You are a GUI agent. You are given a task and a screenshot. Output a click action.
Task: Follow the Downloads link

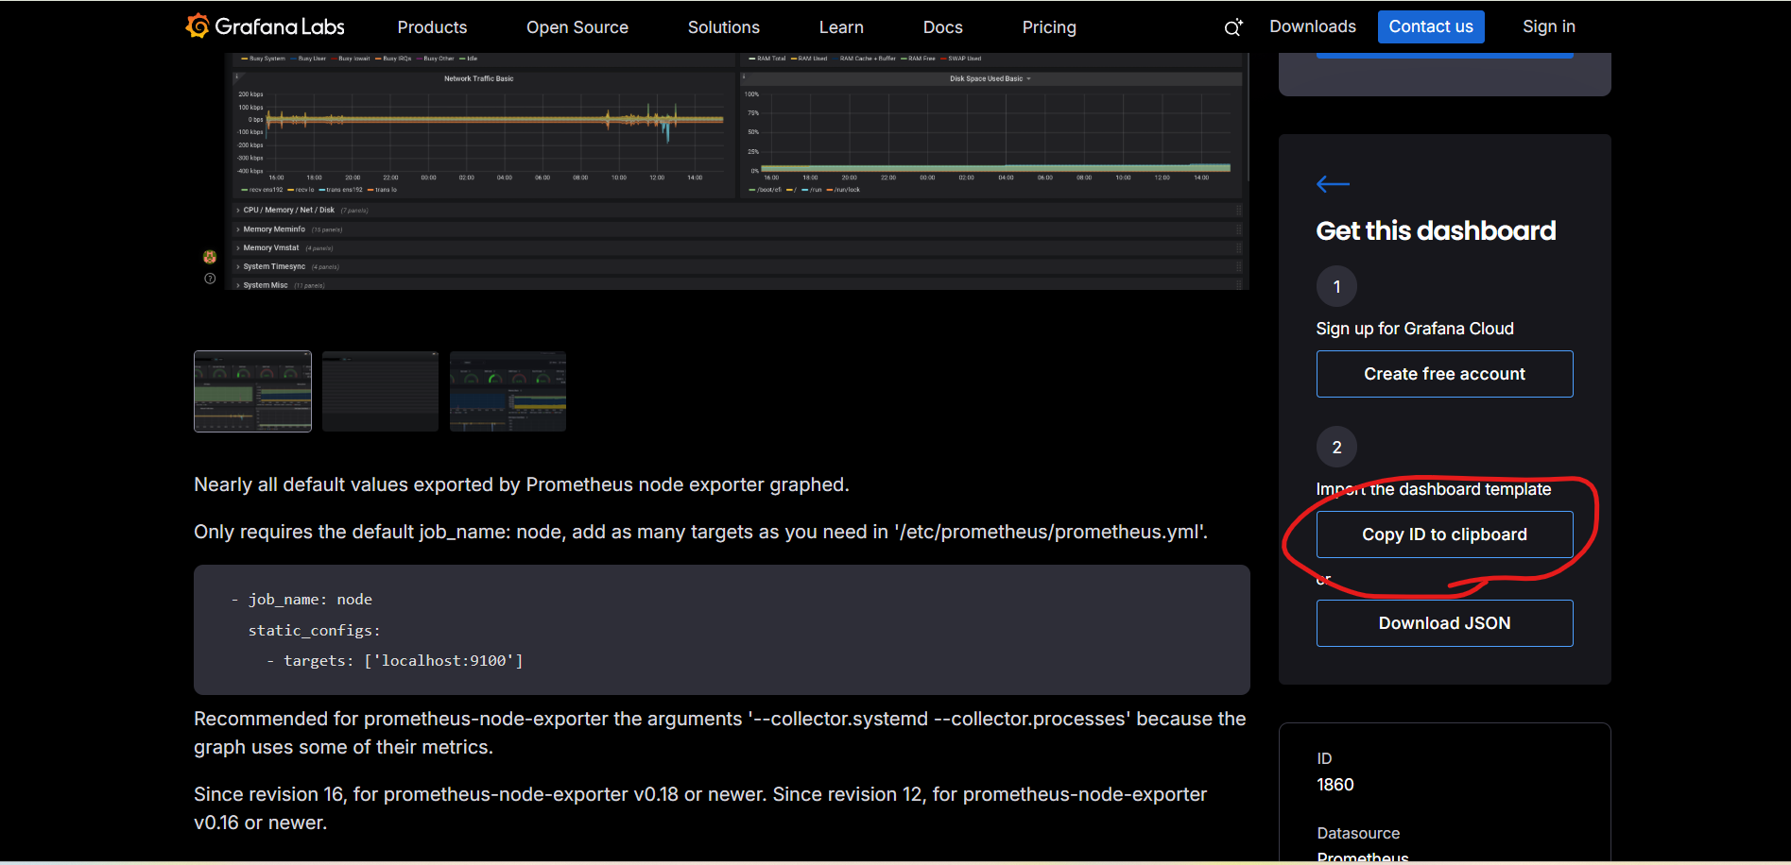click(1313, 26)
